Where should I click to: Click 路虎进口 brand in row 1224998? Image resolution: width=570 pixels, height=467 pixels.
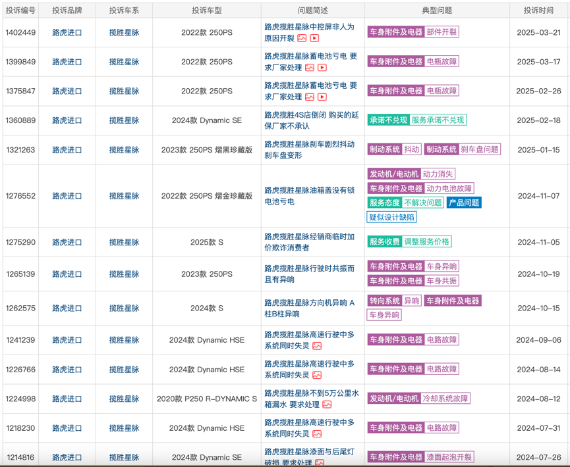click(67, 399)
